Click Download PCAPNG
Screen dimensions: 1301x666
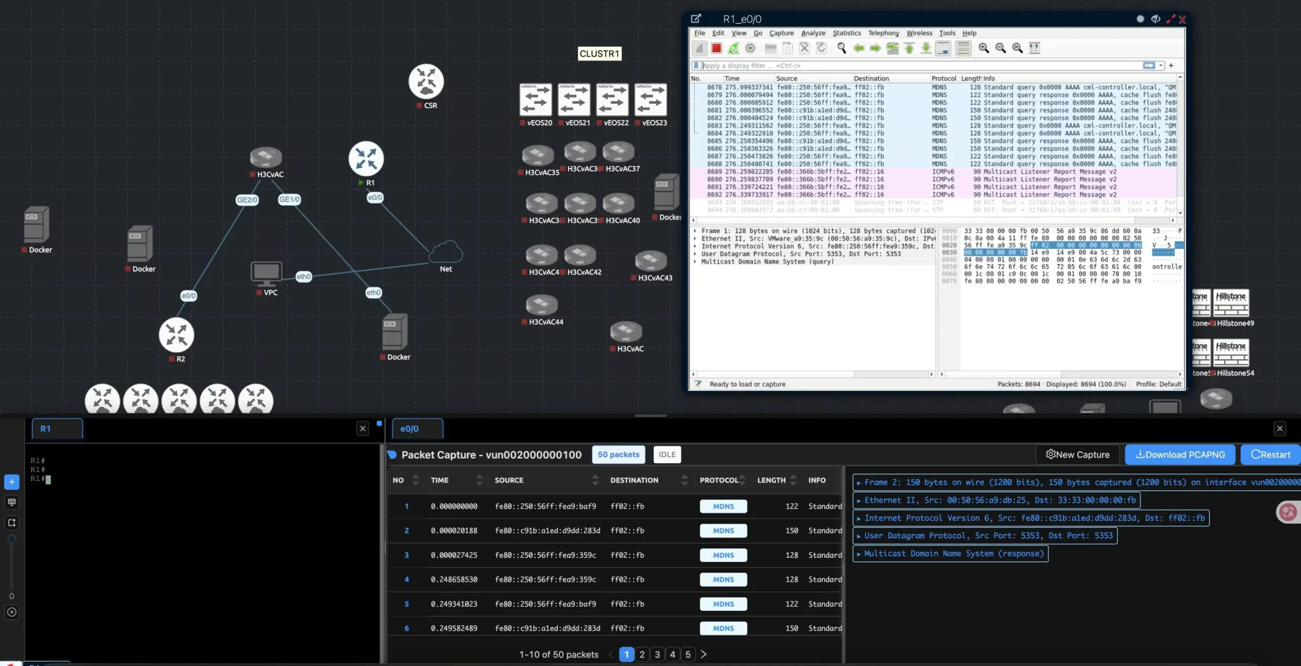(1181, 455)
